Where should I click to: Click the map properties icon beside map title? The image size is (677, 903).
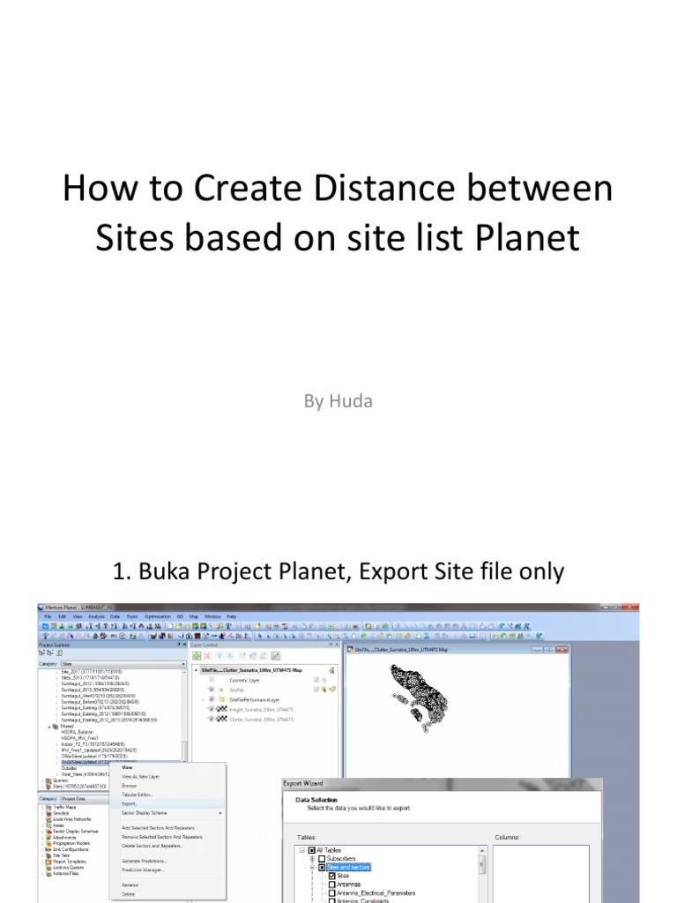click(x=331, y=670)
